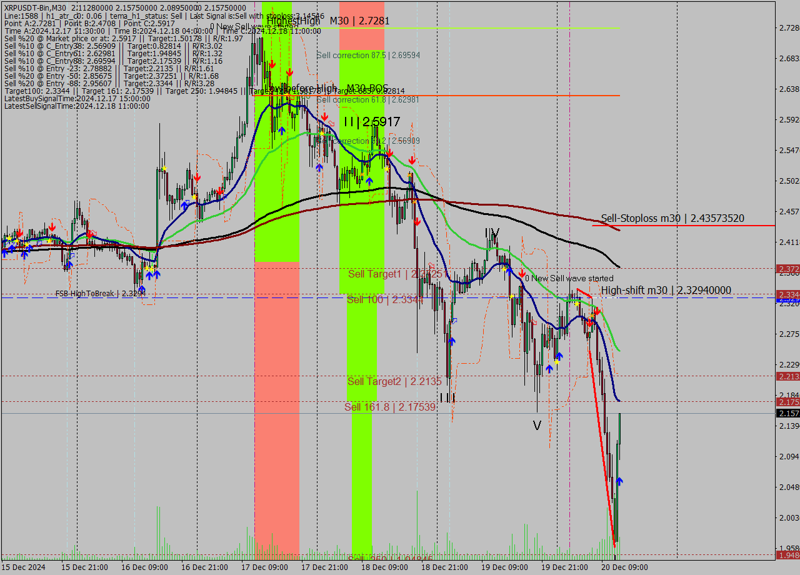
Task: Click the 'Sell 100 | 2.3344' label
Action: pos(385,300)
